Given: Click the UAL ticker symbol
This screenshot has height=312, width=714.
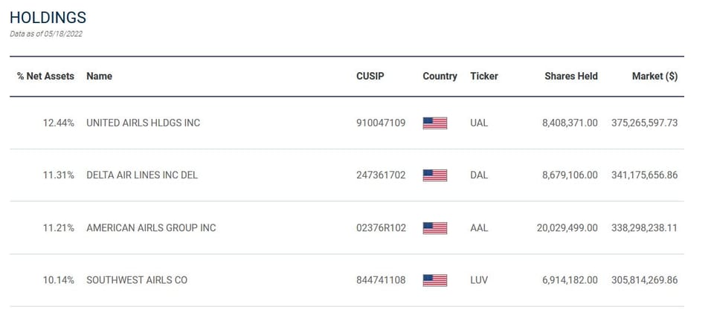Looking at the screenshot, I should coord(479,123).
